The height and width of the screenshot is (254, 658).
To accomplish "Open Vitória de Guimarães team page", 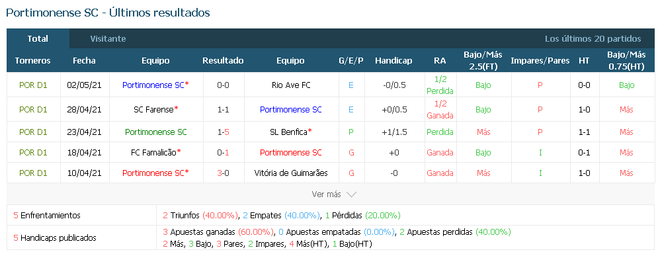I will click(291, 173).
